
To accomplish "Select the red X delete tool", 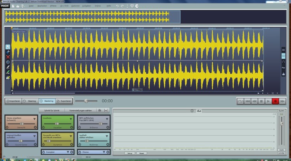I will tap(8, 57).
